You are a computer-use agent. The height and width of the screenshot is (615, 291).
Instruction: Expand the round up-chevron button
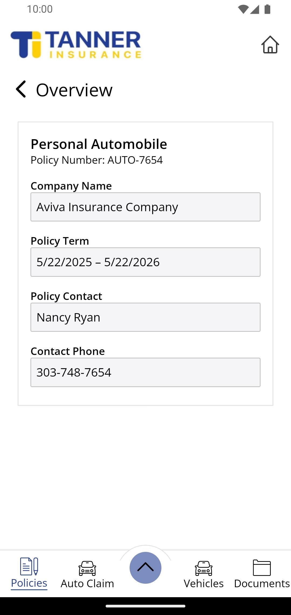point(145,568)
